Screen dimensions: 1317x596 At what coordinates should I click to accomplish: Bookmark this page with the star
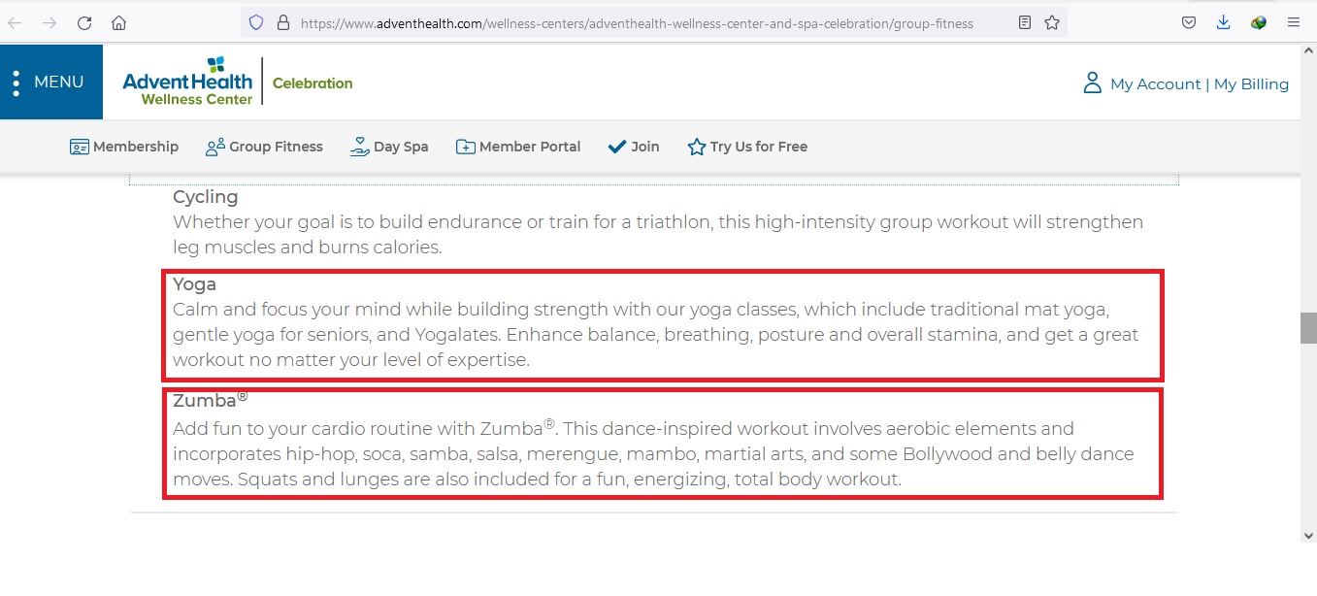coord(1052,23)
